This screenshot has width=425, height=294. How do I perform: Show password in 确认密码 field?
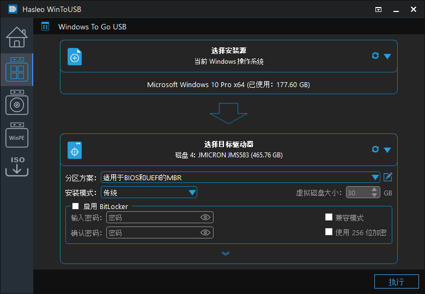tap(205, 232)
